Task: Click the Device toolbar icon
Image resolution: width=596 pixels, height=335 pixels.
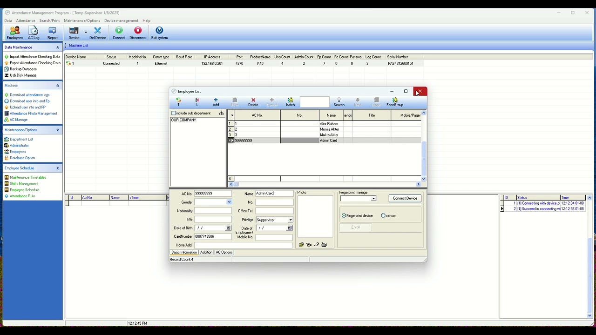Action: pyautogui.click(x=74, y=33)
